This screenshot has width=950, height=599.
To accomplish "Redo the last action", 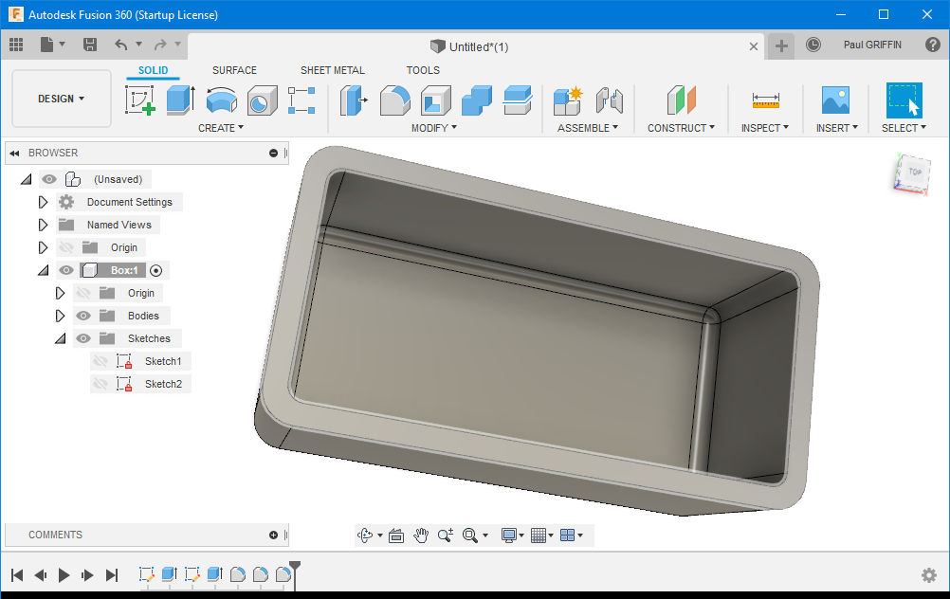I will (160, 45).
